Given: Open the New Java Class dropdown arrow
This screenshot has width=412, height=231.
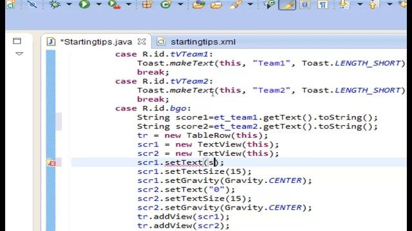Looking at the screenshot, I should click(180, 4).
